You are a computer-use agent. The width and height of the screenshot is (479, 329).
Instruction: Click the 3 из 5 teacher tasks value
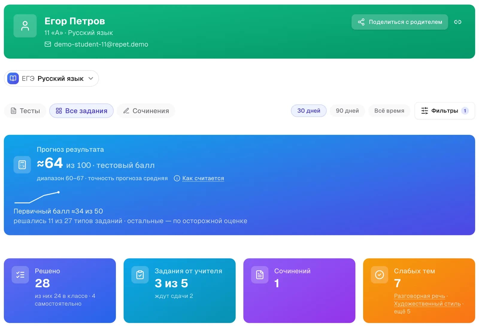click(x=171, y=283)
